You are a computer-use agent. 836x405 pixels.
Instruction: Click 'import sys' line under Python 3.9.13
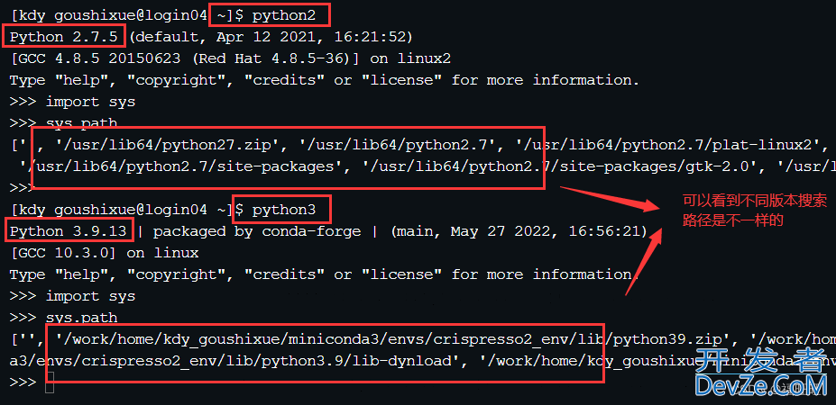click(x=91, y=296)
